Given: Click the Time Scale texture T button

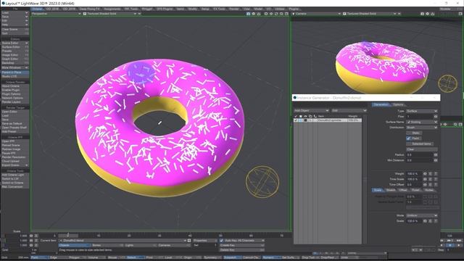Looking at the screenshot, I should point(436,179).
